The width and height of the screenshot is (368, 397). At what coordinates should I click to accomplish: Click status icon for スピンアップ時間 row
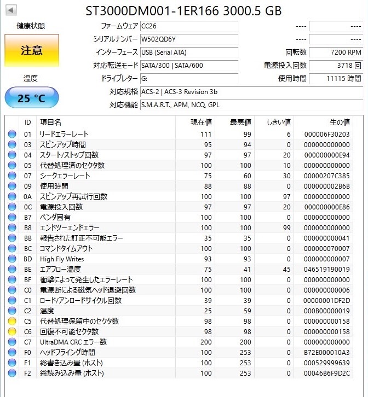pos(12,144)
